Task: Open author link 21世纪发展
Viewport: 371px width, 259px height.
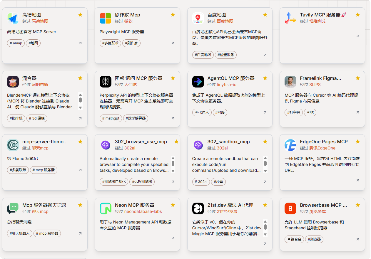Action: 227,211
